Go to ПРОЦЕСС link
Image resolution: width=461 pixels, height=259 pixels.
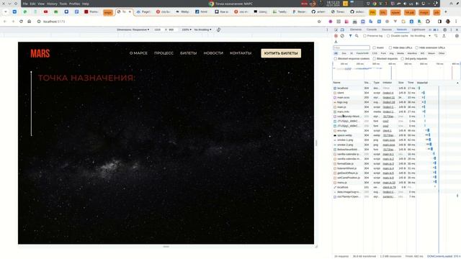coord(164,53)
